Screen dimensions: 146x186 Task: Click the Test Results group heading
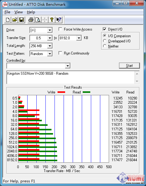click(x=73, y=87)
